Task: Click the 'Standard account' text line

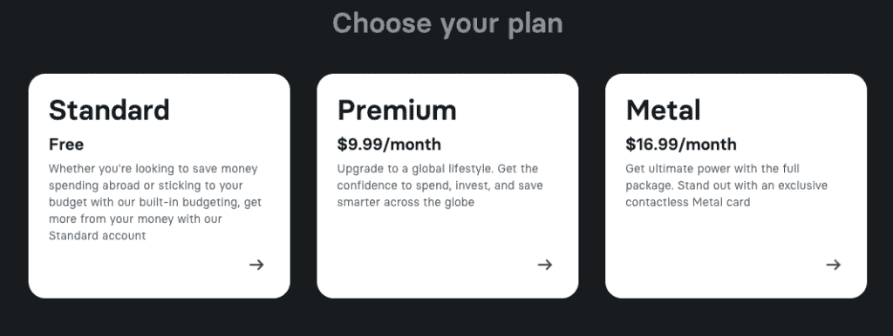Action: (x=98, y=235)
